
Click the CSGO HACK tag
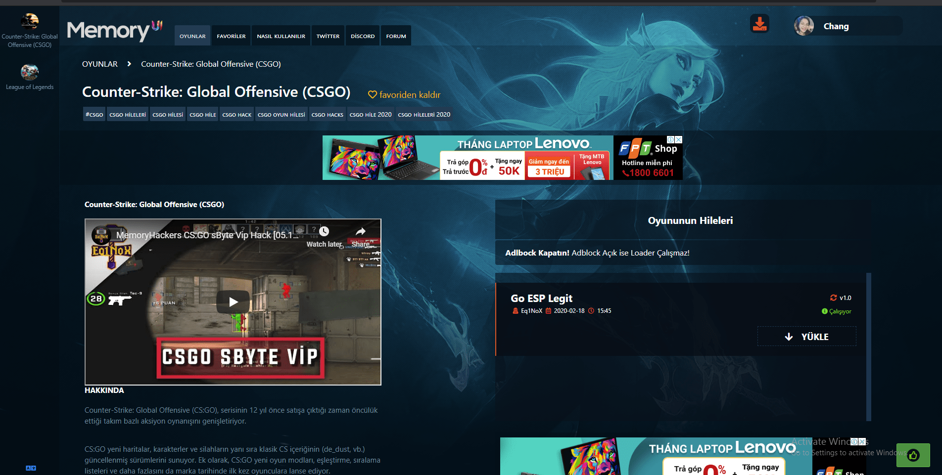coord(237,115)
